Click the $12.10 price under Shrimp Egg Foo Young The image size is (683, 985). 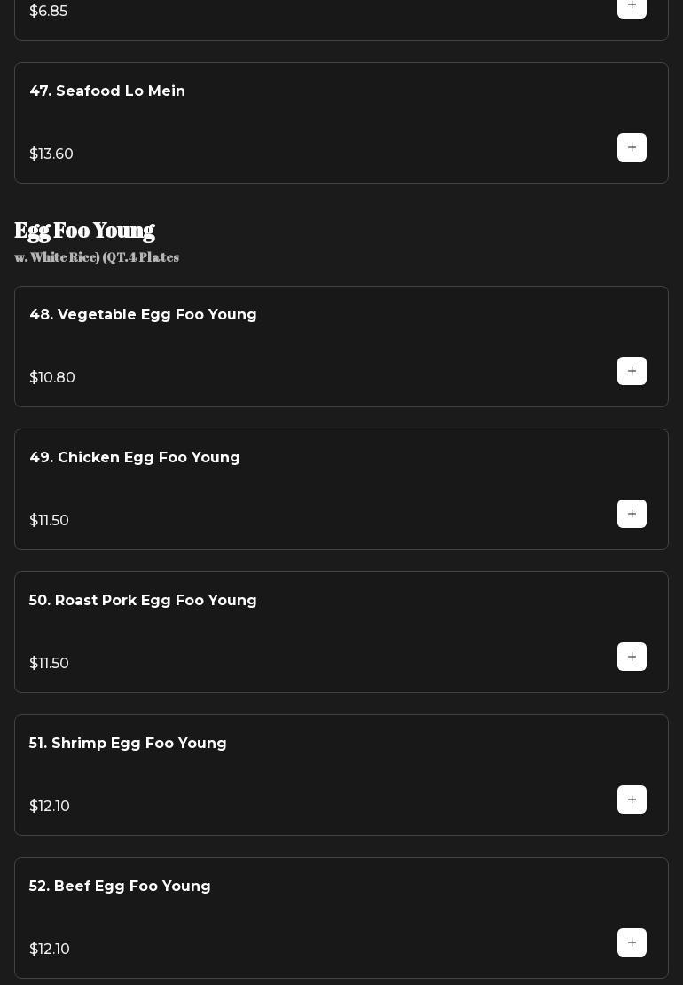point(50,807)
